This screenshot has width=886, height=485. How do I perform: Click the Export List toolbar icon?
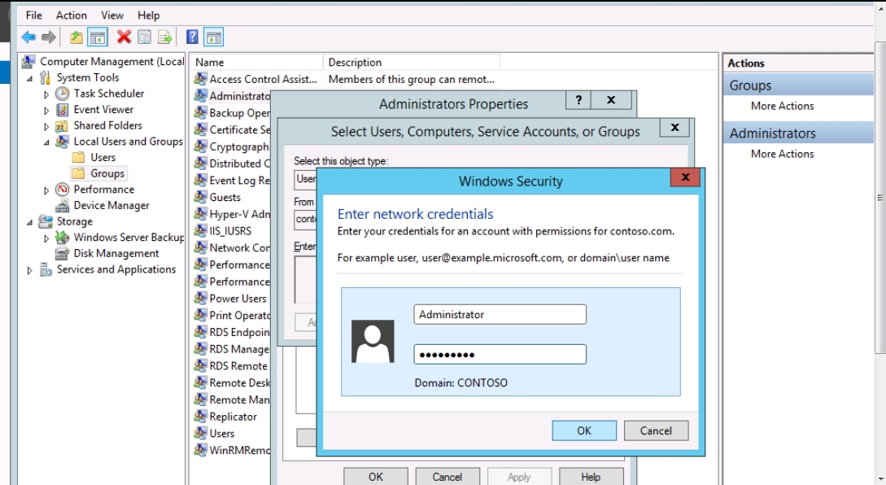(x=165, y=37)
